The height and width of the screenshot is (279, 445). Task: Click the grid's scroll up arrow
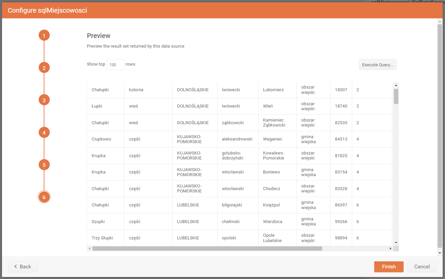(x=396, y=85)
